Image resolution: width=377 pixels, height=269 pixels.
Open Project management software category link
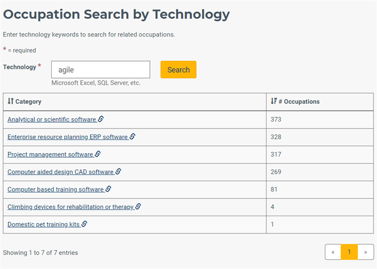pyautogui.click(x=50, y=154)
